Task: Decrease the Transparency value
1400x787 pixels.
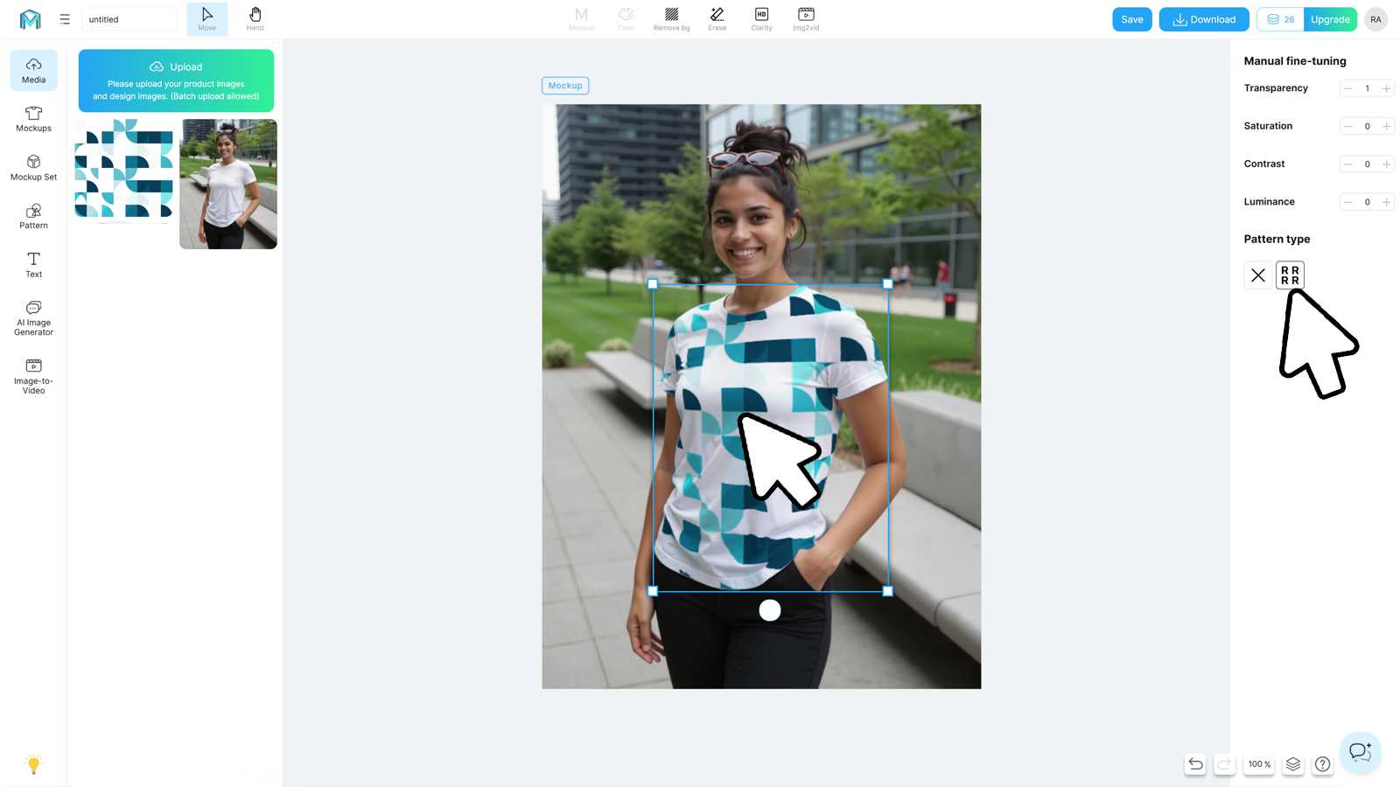Action: coord(1348,88)
